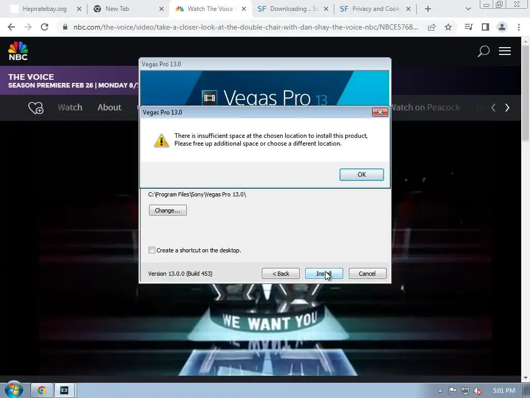Click the Vegas Pro film icon in banner
The image size is (530, 398).
point(209,98)
